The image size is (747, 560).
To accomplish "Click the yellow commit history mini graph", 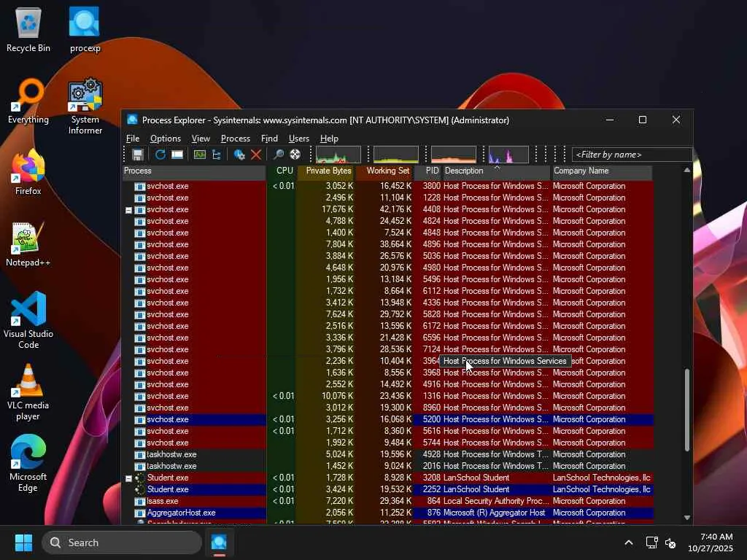I will click(x=396, y=155).
